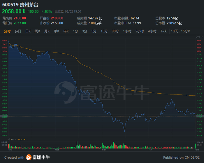Click the 市盈率TTM 57.99 value
This screenshot has width=204, height=163.
(137, 23)
